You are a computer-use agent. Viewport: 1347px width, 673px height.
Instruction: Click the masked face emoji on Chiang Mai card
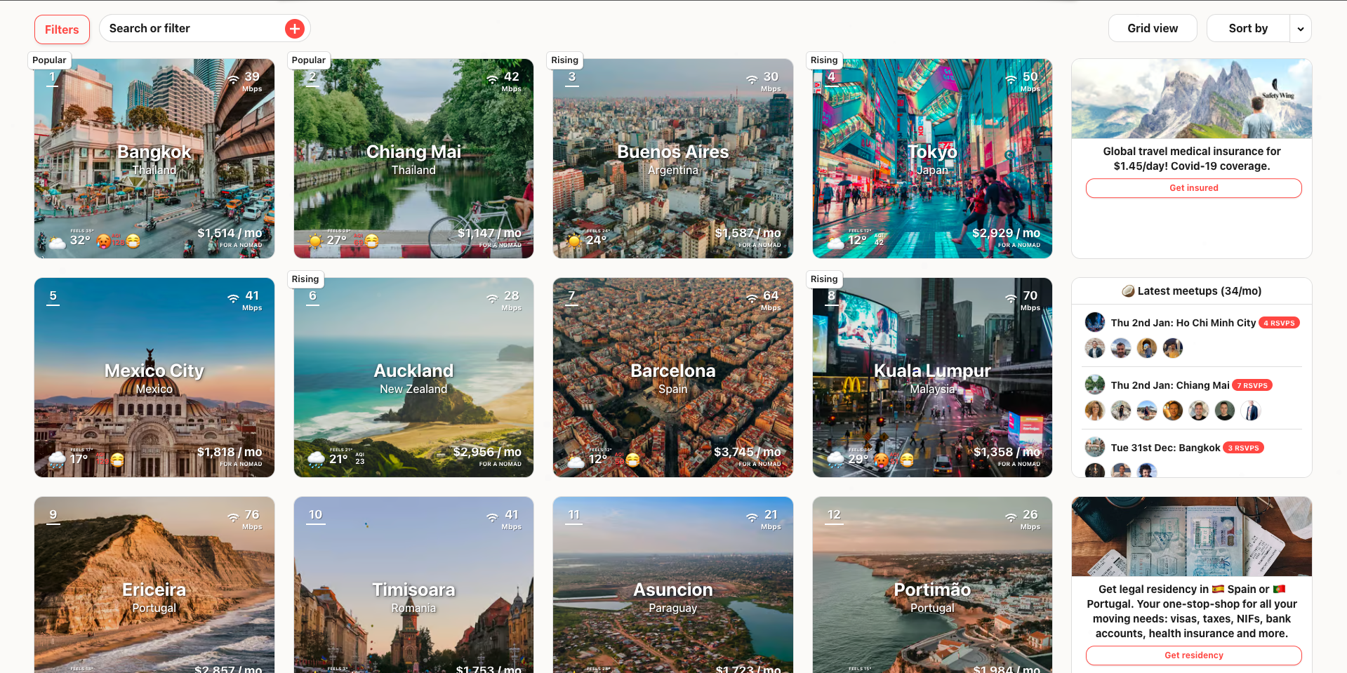click(372, 241)
